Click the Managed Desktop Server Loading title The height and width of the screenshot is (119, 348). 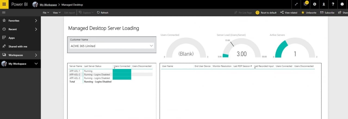(104, 28)
